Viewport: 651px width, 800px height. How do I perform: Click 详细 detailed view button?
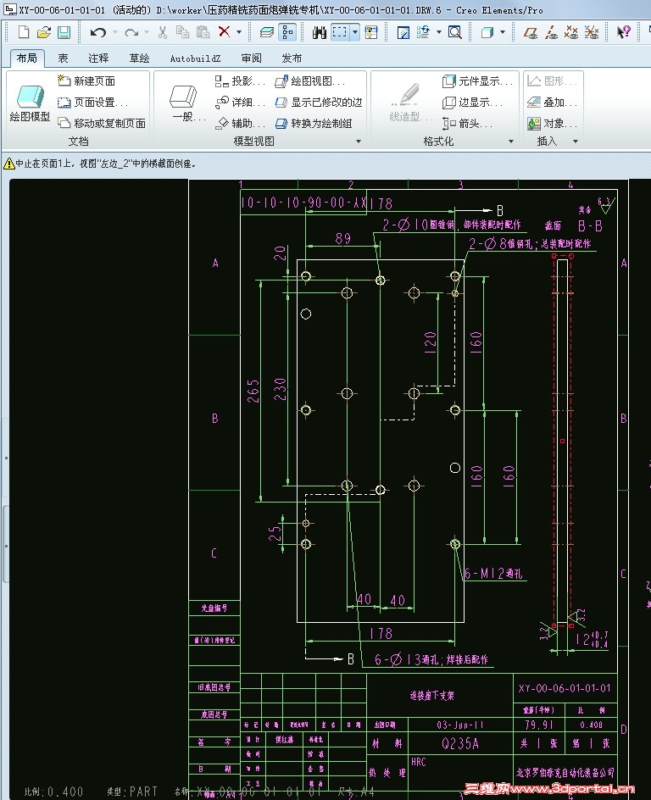240,102
